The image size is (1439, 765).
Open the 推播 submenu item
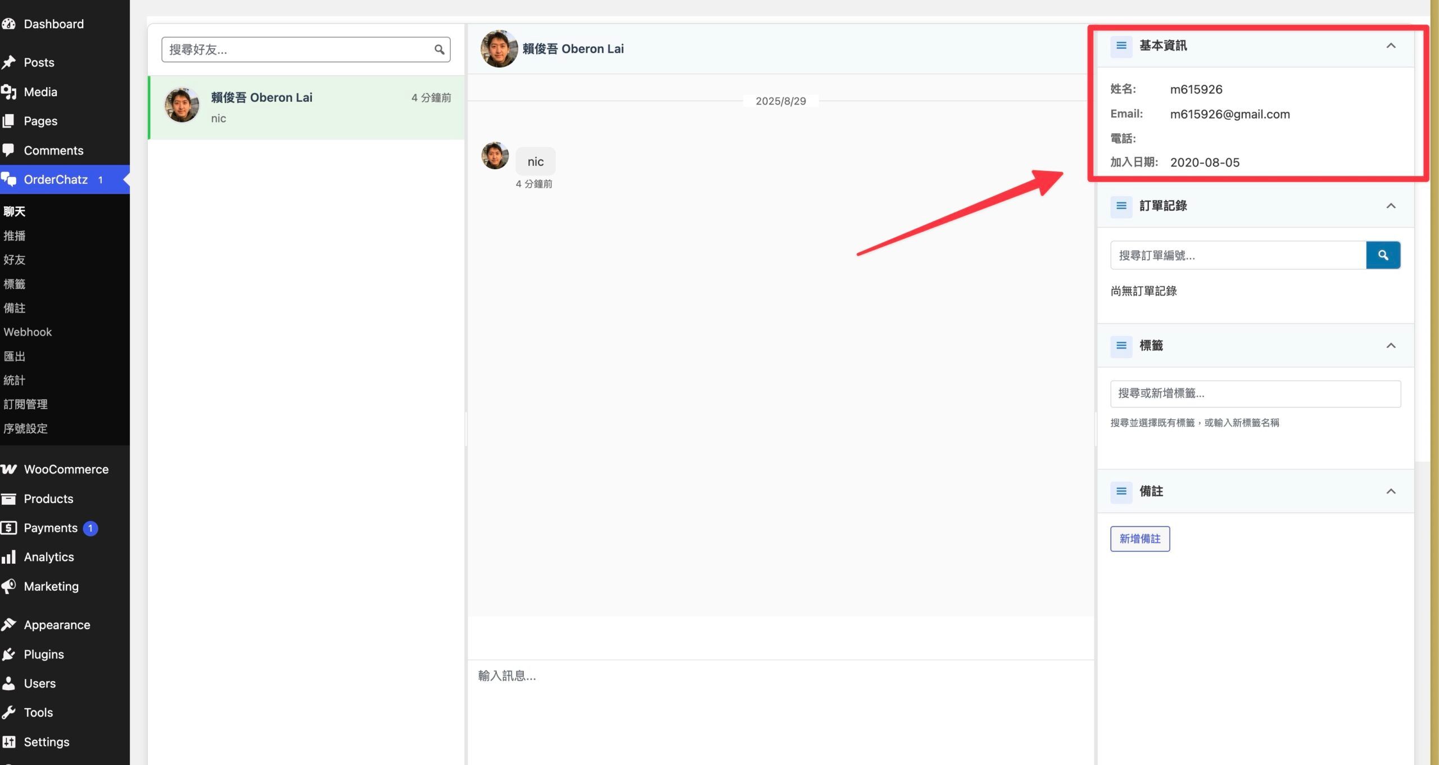(15, 236)
